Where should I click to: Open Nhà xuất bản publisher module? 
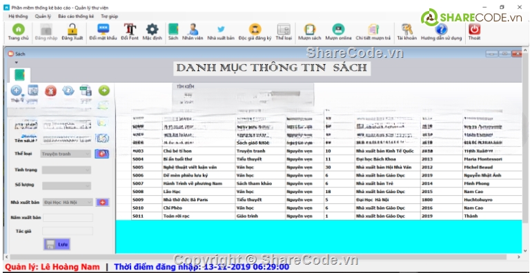tap(221, 32)
